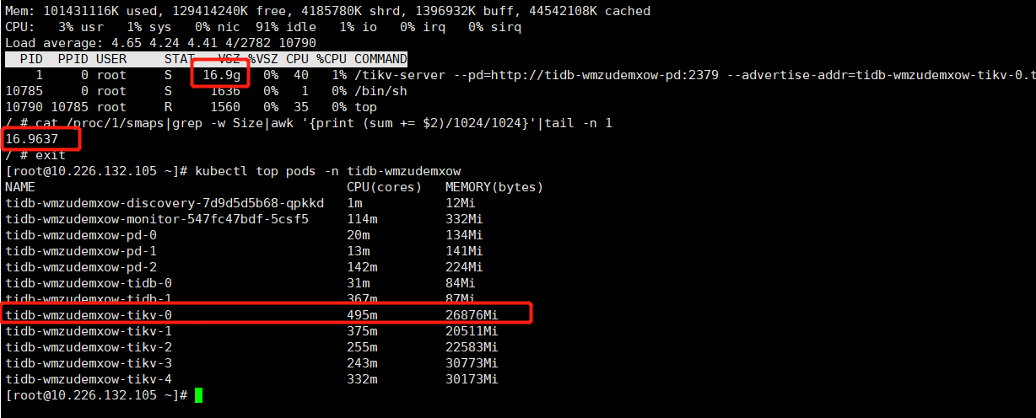This screenshot has width=1036, height=418.
Task: Select the tidb-wmzudemxow-pd-0 row name
Action: (81, 235)
